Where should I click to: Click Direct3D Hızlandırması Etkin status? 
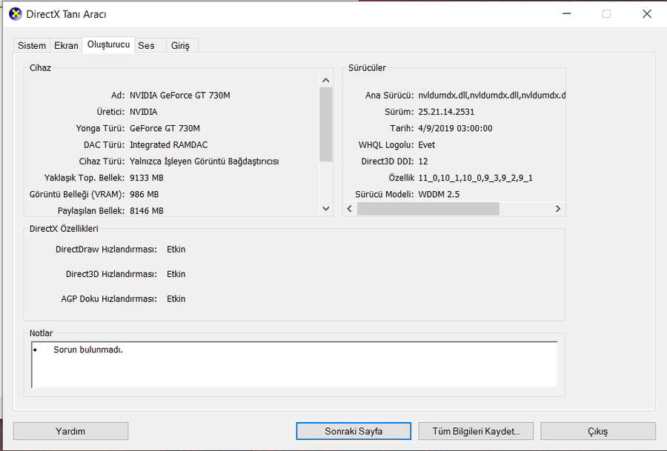[176, 274]
